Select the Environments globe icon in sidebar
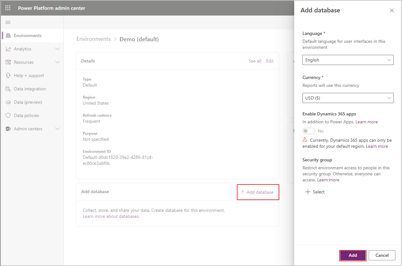This screenshot has width=402, height=266. coord(8,36)
